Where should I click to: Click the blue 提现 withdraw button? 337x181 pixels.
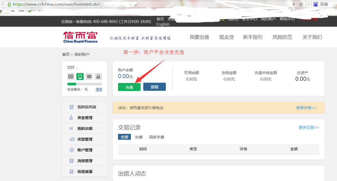pos(154,87)
